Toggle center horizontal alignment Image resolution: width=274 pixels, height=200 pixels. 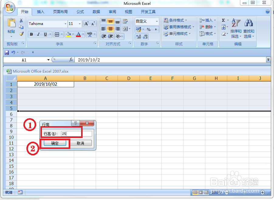(111, 29)
